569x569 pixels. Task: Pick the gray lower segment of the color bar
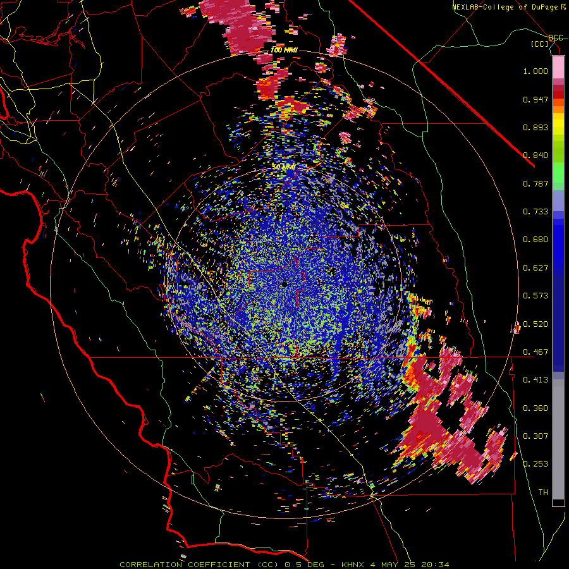pos(558,439)
